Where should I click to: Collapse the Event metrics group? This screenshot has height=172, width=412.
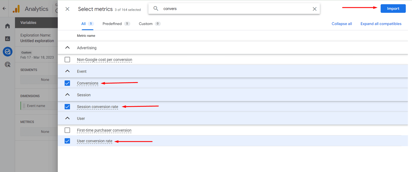coord(67,71)
